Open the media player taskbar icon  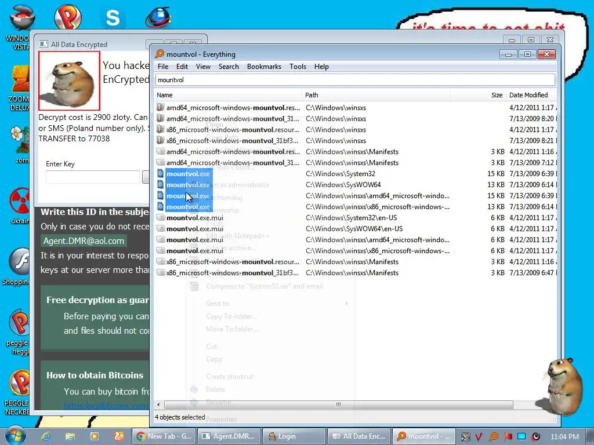tap(95, 436)
